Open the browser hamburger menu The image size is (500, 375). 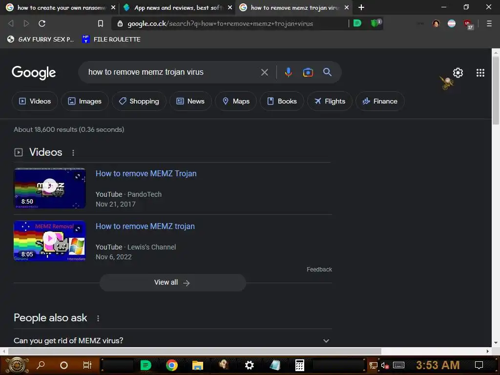tap(489, 23)
